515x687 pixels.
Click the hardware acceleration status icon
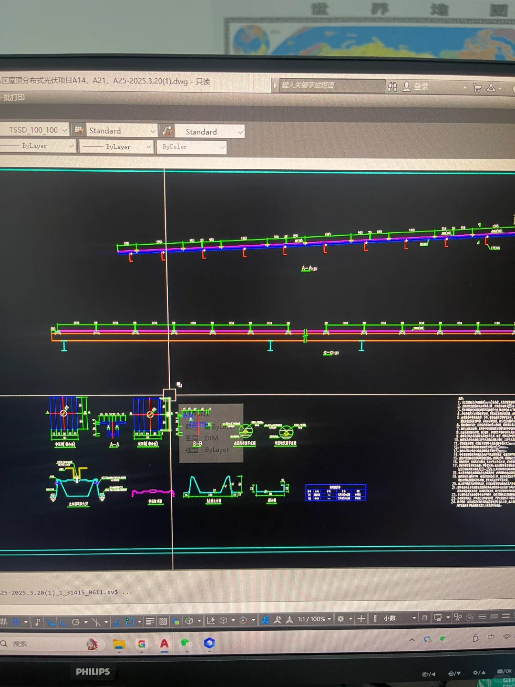pos(470,617)
